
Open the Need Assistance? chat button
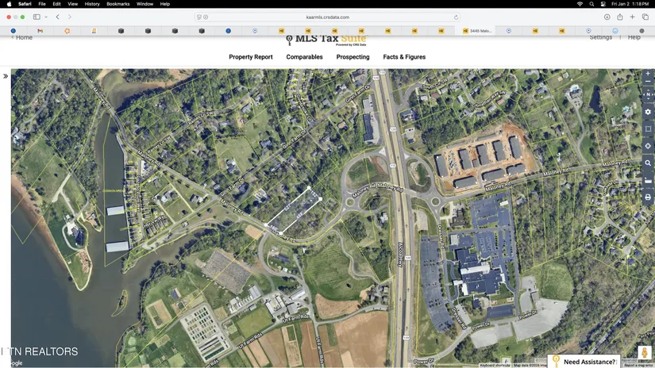click(589, 362)
